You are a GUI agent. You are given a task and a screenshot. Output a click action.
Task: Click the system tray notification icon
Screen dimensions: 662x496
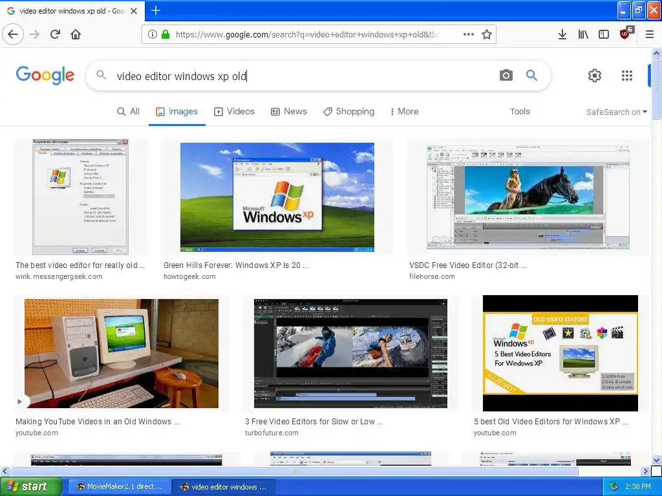click(614, 487)
